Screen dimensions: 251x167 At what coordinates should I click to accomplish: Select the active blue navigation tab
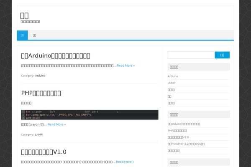click(23, 35)
